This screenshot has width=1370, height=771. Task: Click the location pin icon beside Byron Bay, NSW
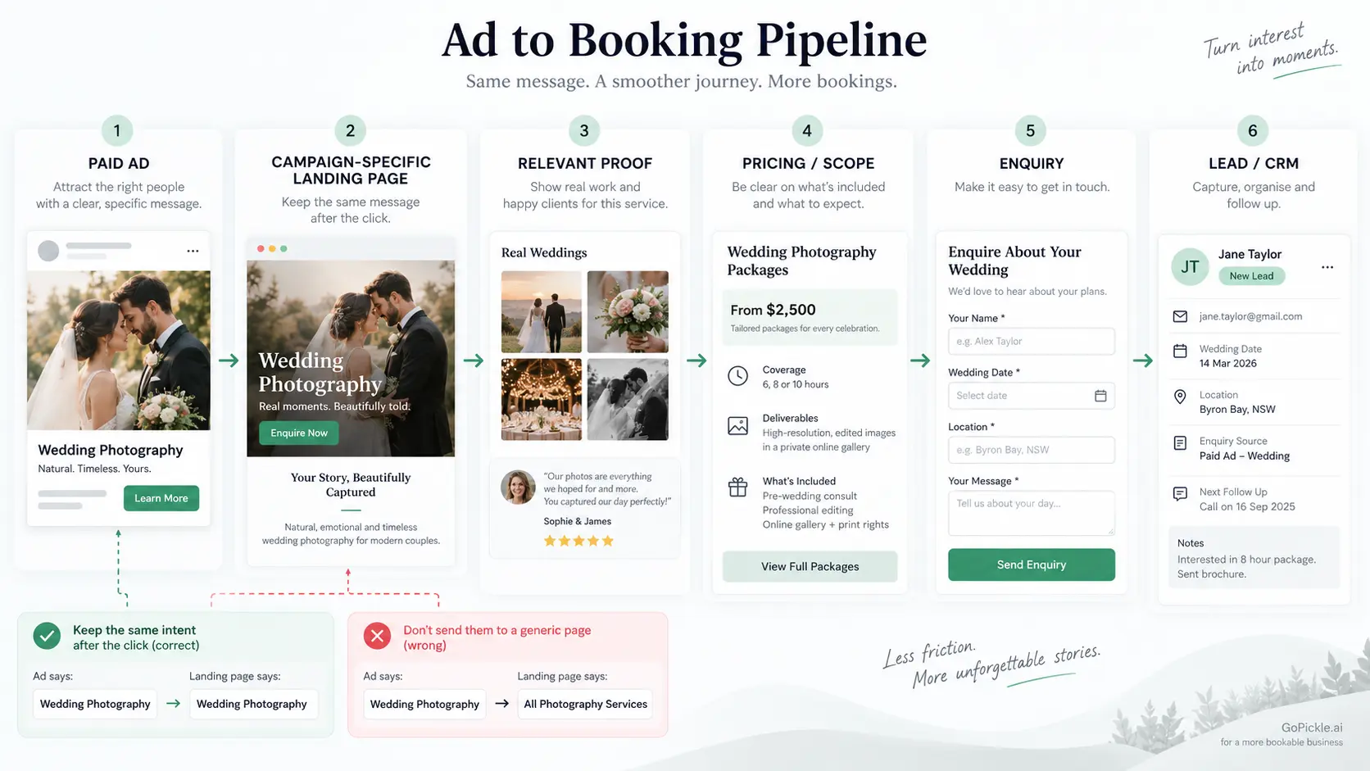1180,397
